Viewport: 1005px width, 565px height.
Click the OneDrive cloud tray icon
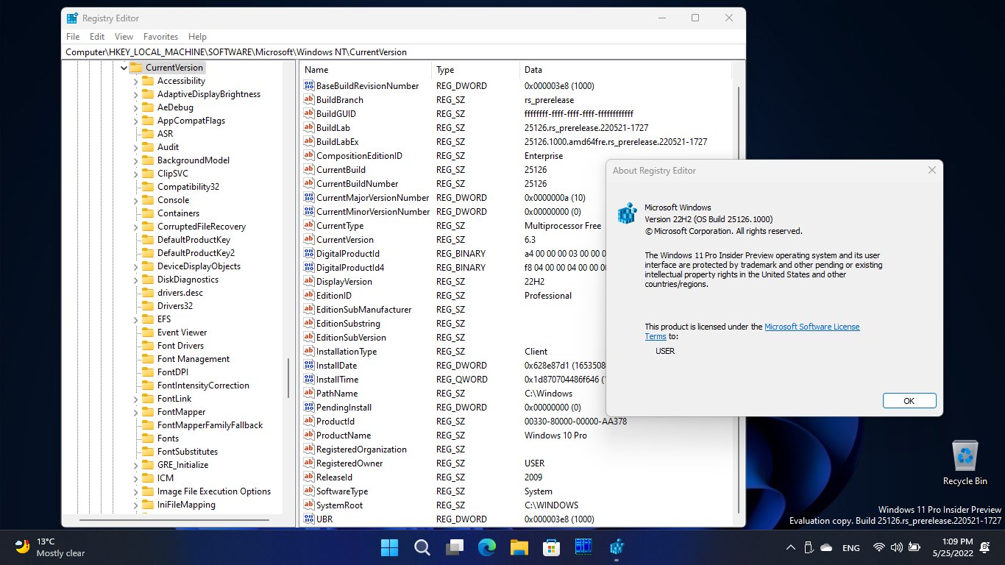click(826, 547)
